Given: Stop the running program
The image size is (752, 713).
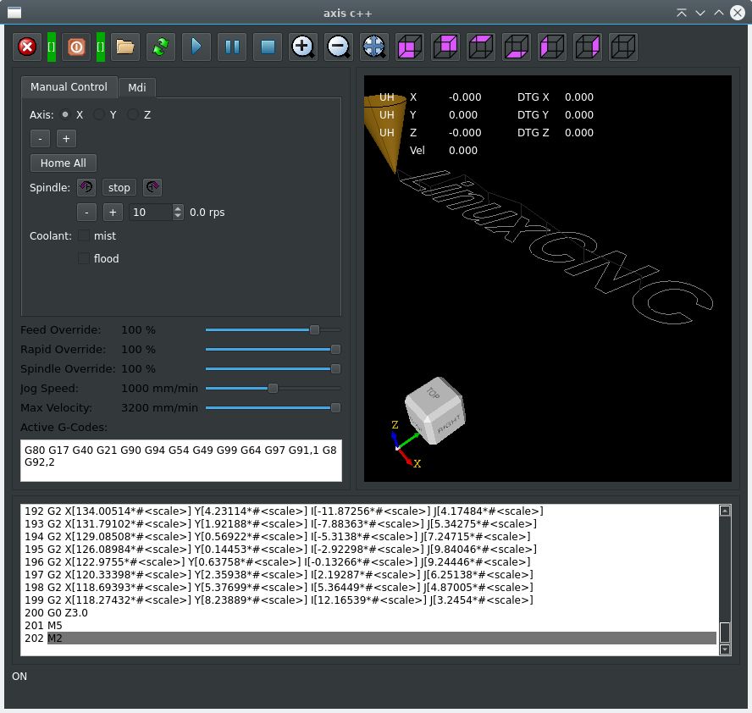Looking at the screenshot, I should (x=268, y=47).
